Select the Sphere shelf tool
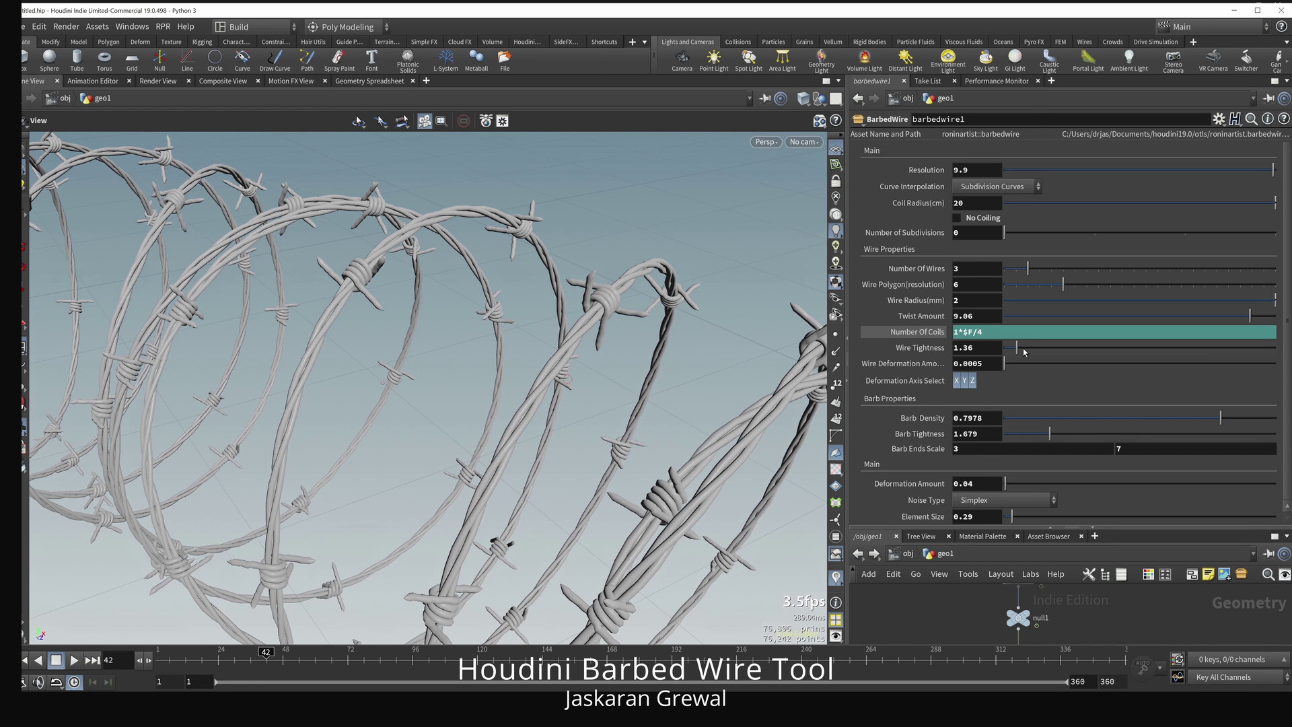The image size is (1292, 727). [x=49, y=61]
